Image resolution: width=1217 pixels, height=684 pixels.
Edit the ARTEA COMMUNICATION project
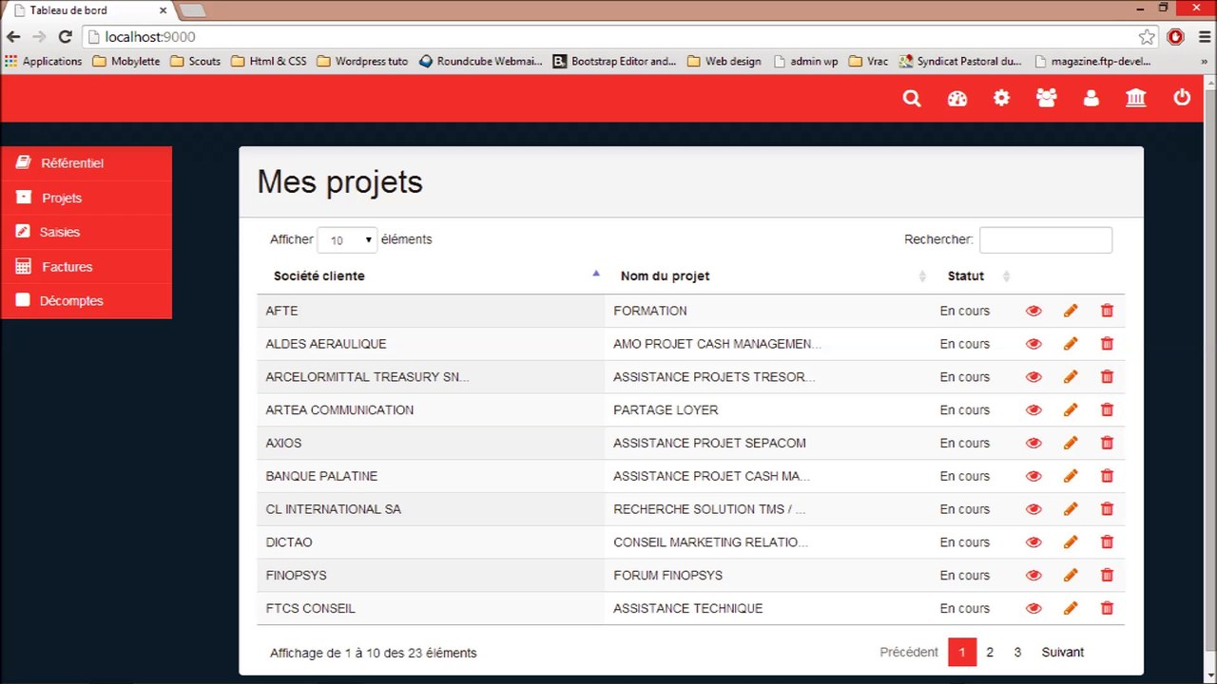coord(1071,410)
